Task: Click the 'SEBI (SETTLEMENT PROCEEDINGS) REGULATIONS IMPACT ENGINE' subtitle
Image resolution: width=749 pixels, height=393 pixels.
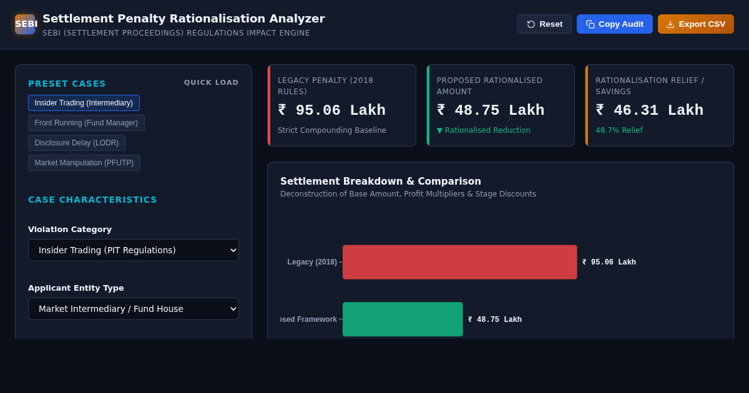Action: [x=176, y=33]
